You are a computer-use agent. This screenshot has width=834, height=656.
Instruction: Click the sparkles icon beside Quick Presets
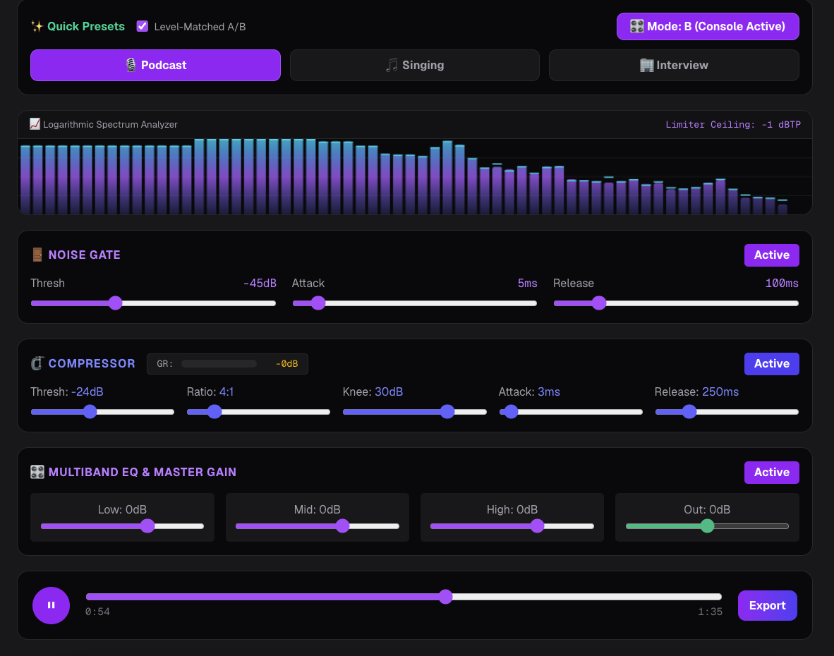pyautogui.click(x=37, y=27)
